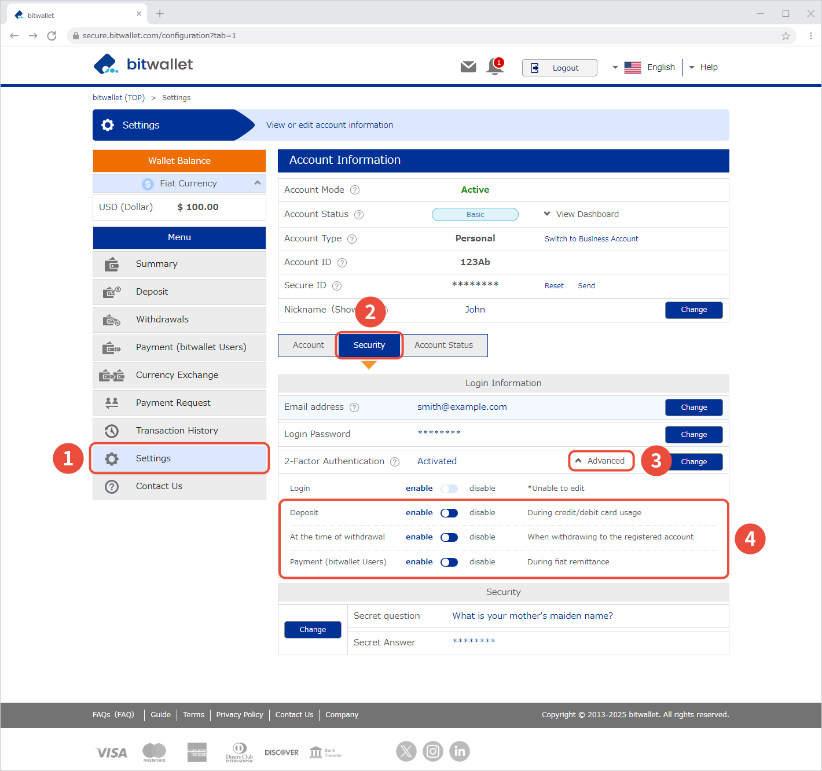Toggle Payment (bitwallet Users) 2-factor switch
The image size is (822, 771).
(x=449, y=562)
